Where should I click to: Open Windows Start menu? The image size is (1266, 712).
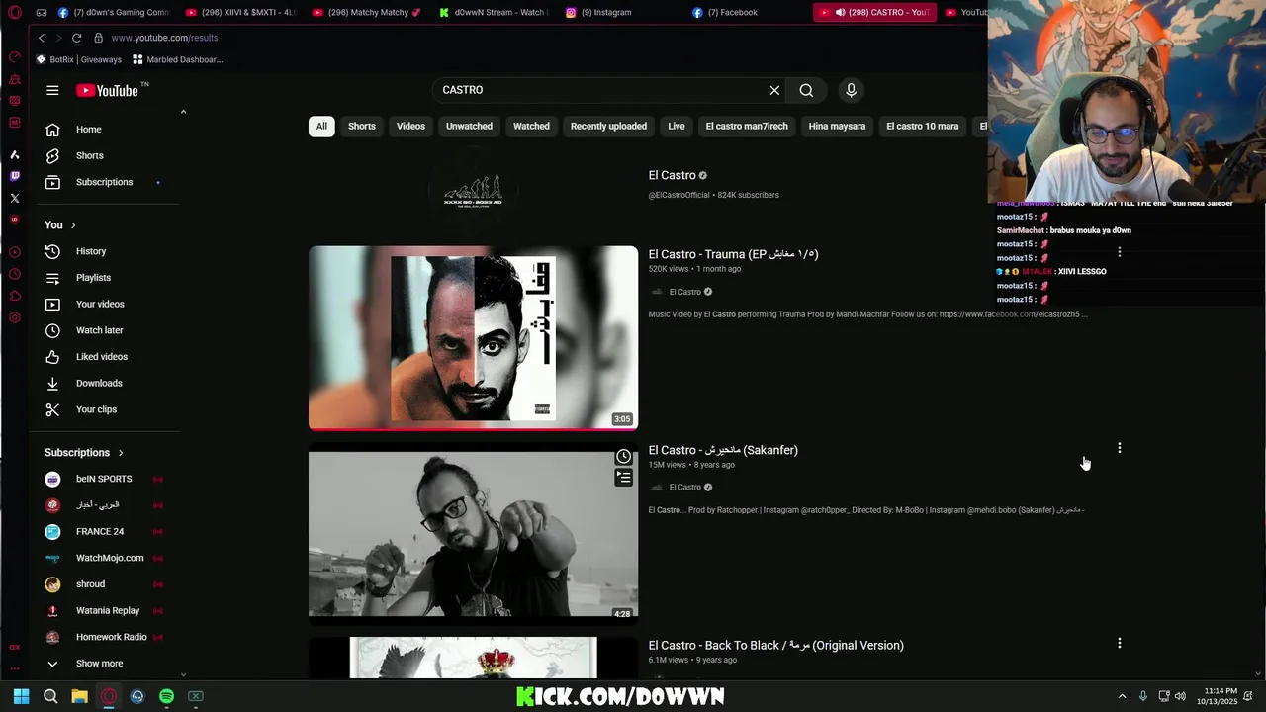pos(22,696)
